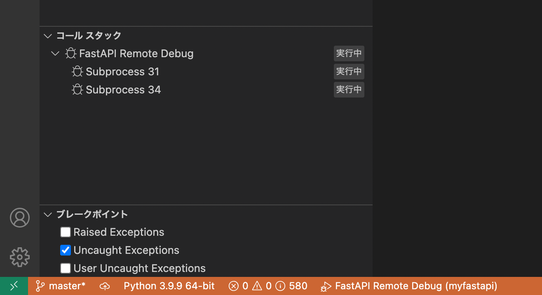
Task: Click the 実行中 badge for Subprocess 31
Action: point(349,71)
